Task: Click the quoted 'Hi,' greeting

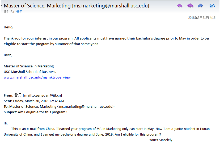Action: [6, 123]
